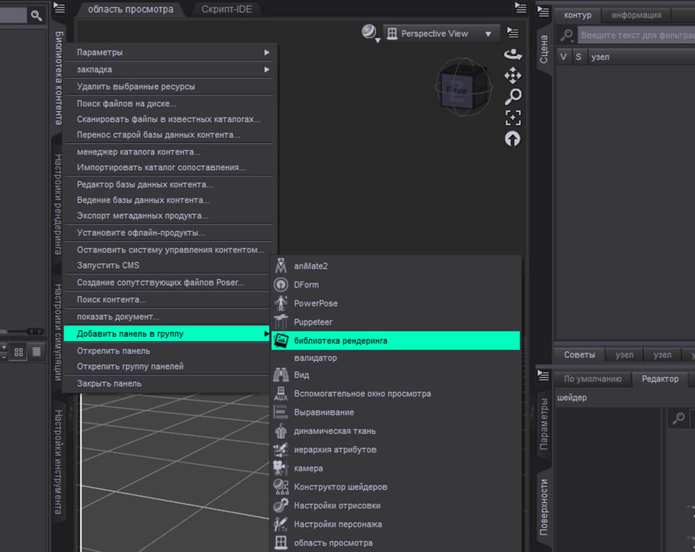Select the валидатор pane entry
The width and height of the screenshot is (695, 552).
click(x=395, y=358)
